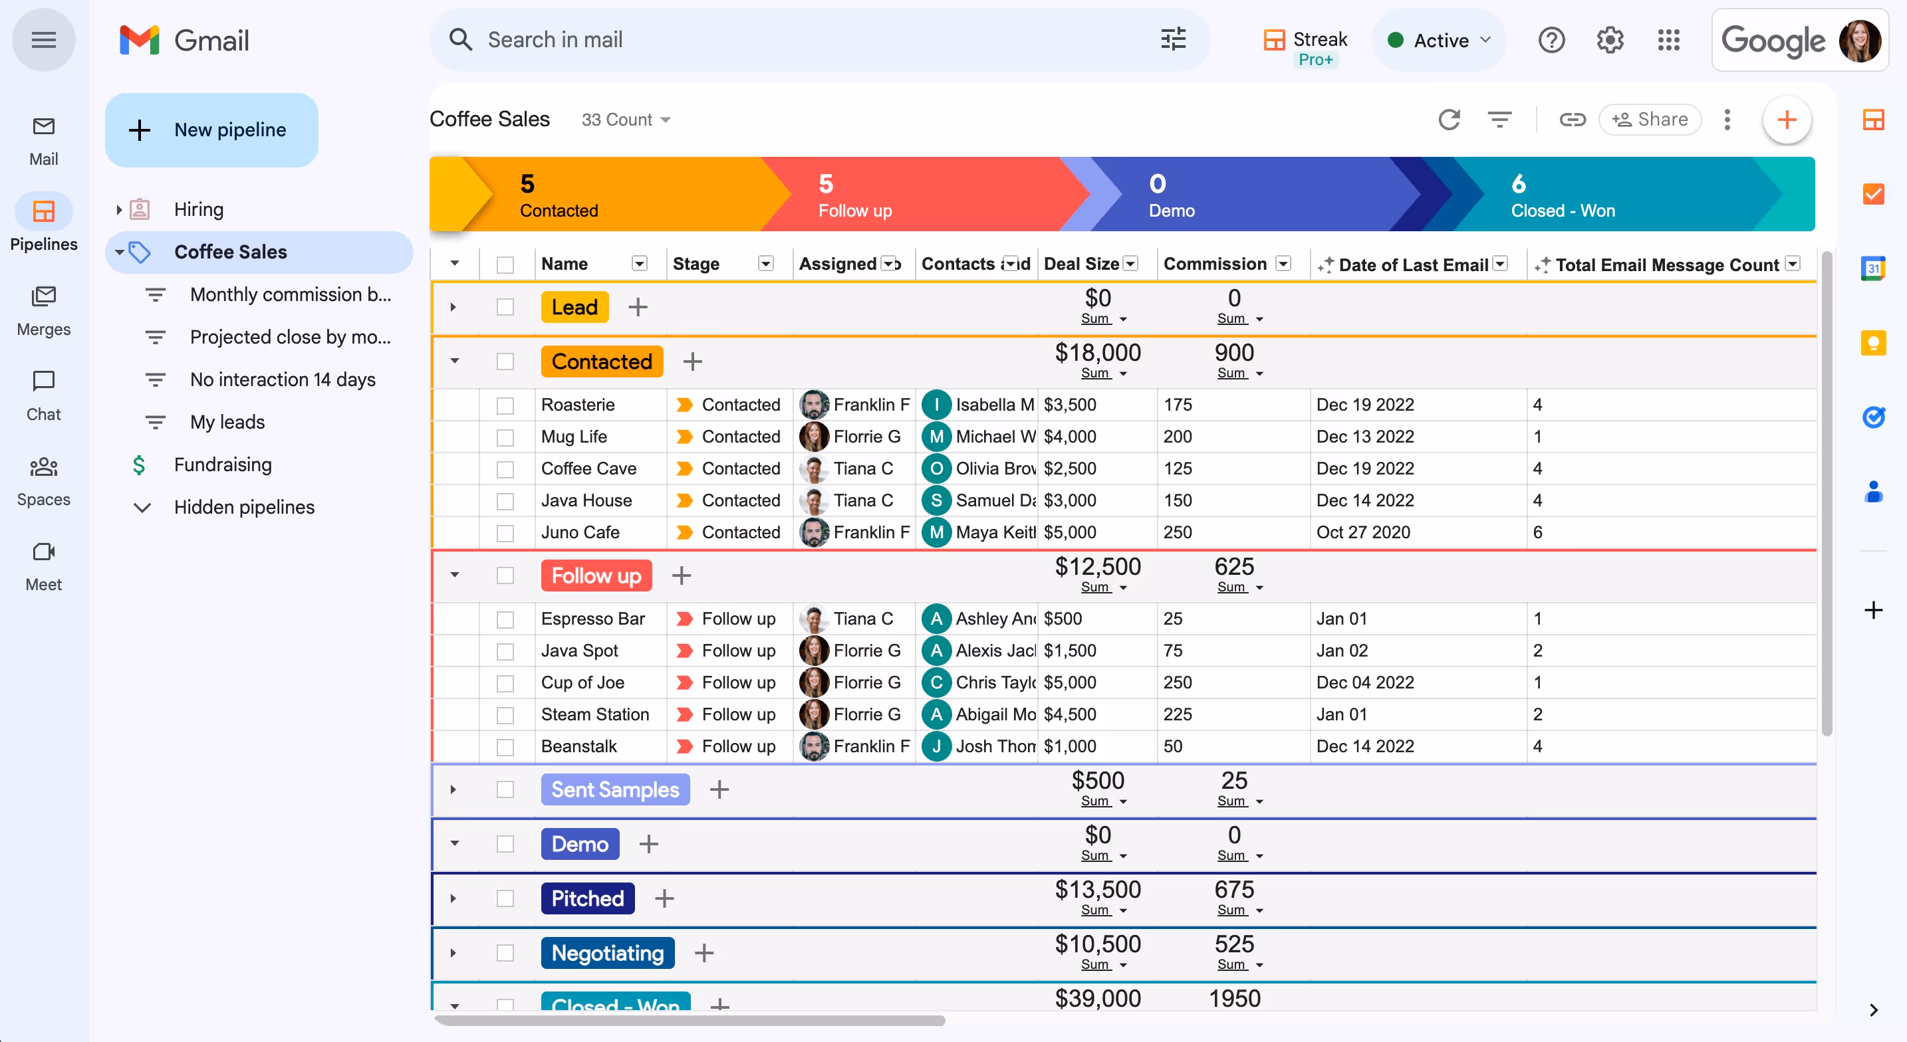The width and height of the screenshot is (1907, 1042).
Task: Expand the Sent Samples group
Action: coord(453,789)
